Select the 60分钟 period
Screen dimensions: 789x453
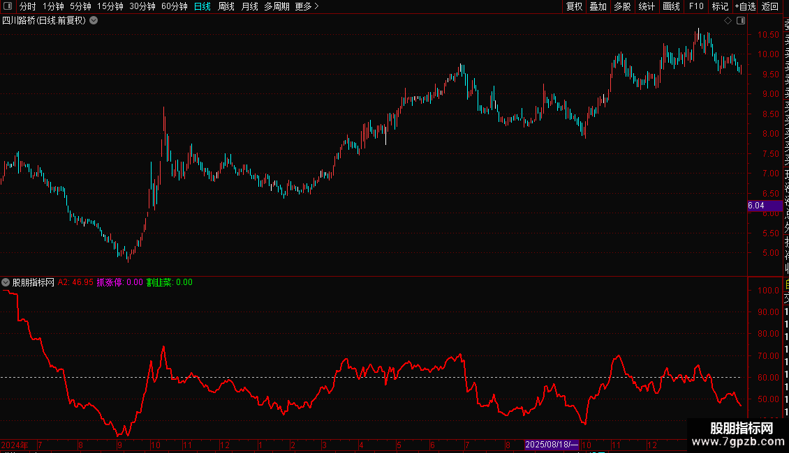pos(175,6)
